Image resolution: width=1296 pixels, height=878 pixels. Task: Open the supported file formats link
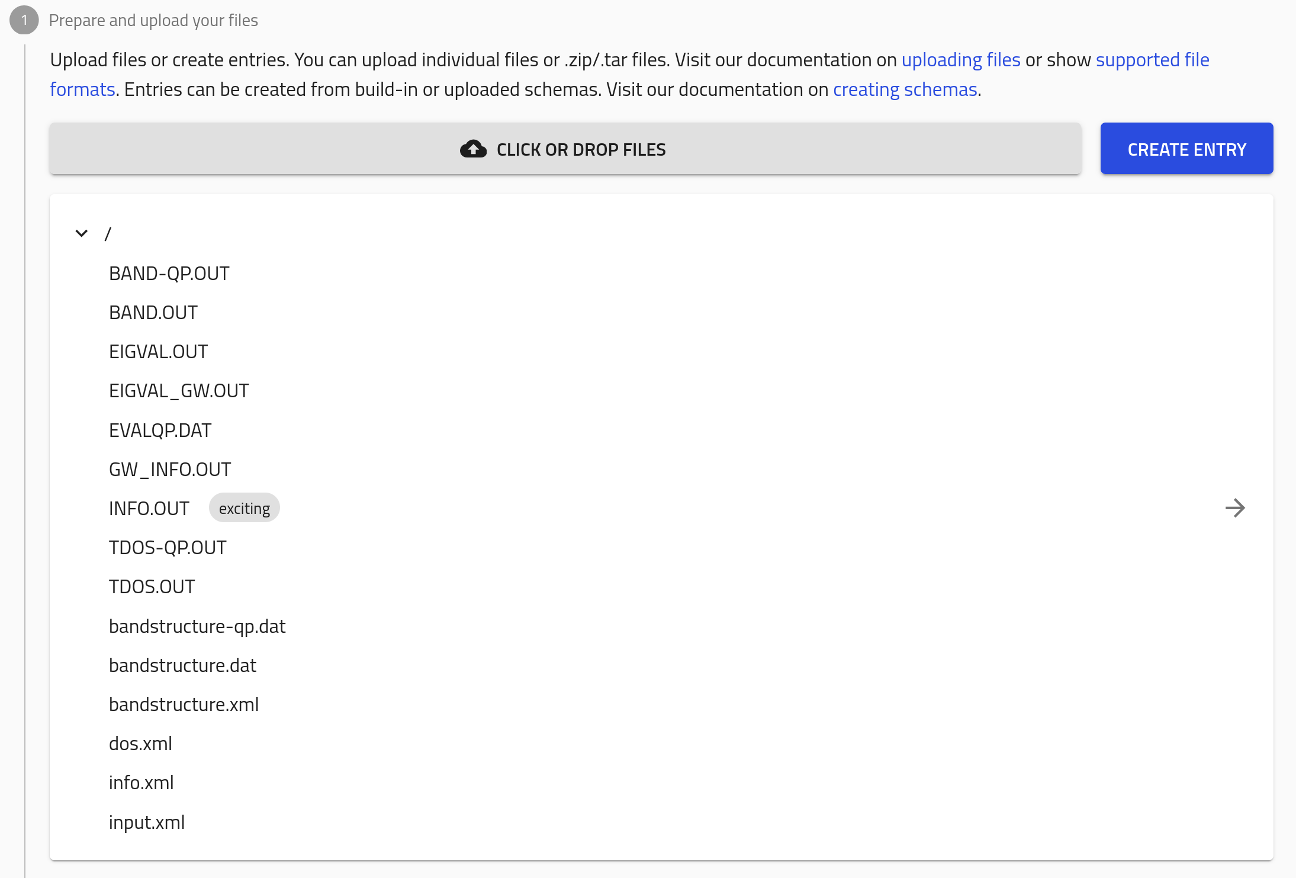(x=1152, y=60)
